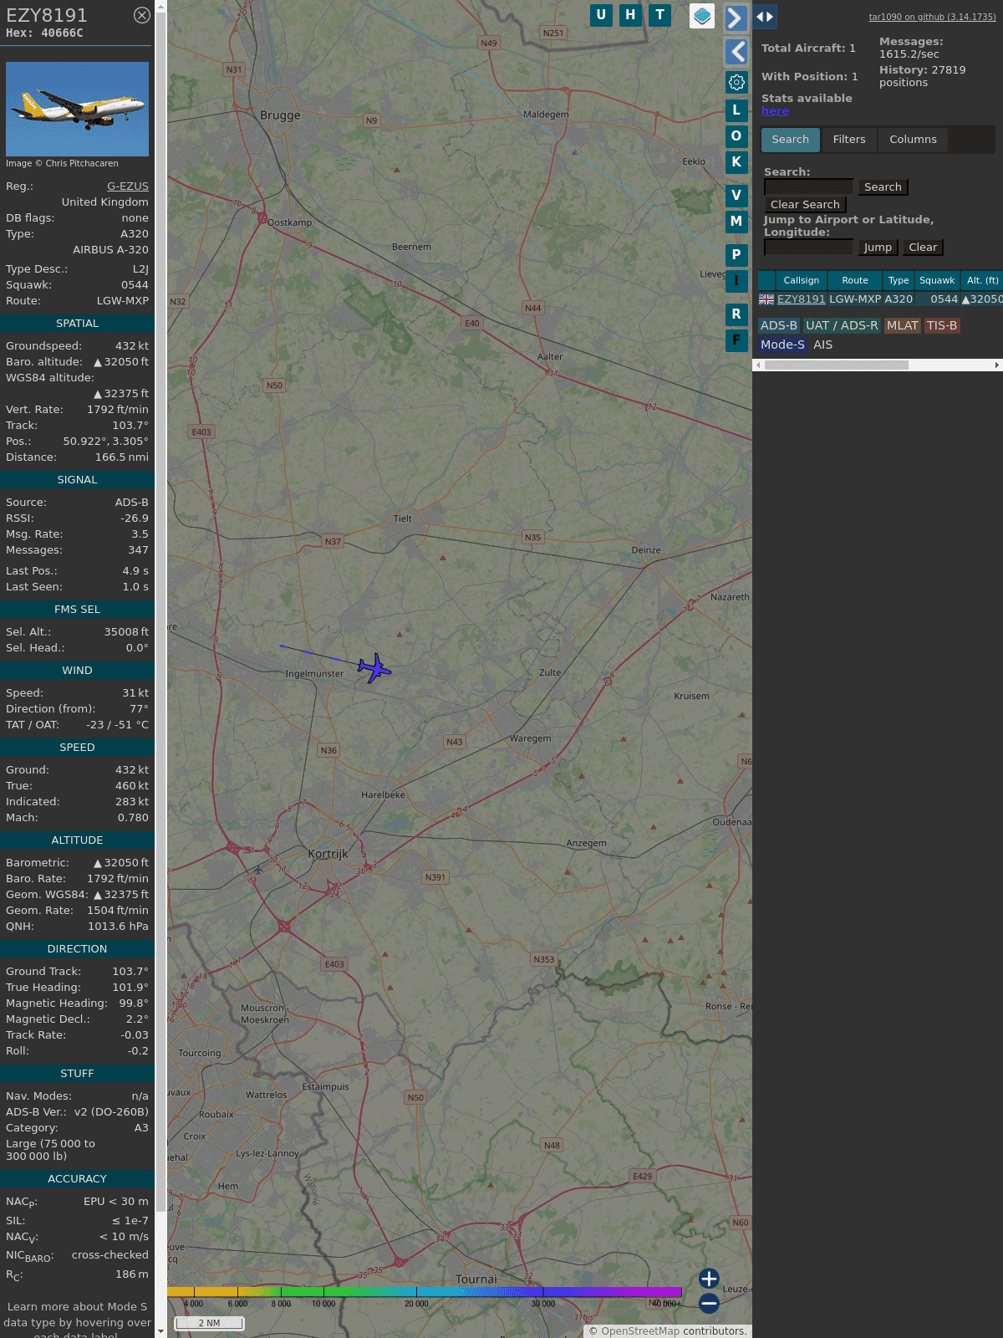This screenshot has width=1003, height=1338.
Task: Toggle the F map button
Action: [736, 340]
